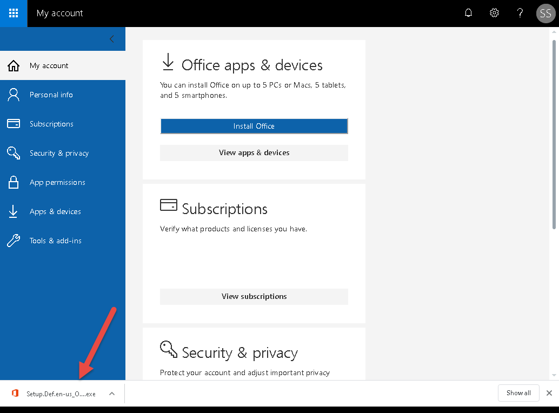Click the scrollbar up arrow
Viewport: 559px width, 413px height.
[x=554, y=32]
